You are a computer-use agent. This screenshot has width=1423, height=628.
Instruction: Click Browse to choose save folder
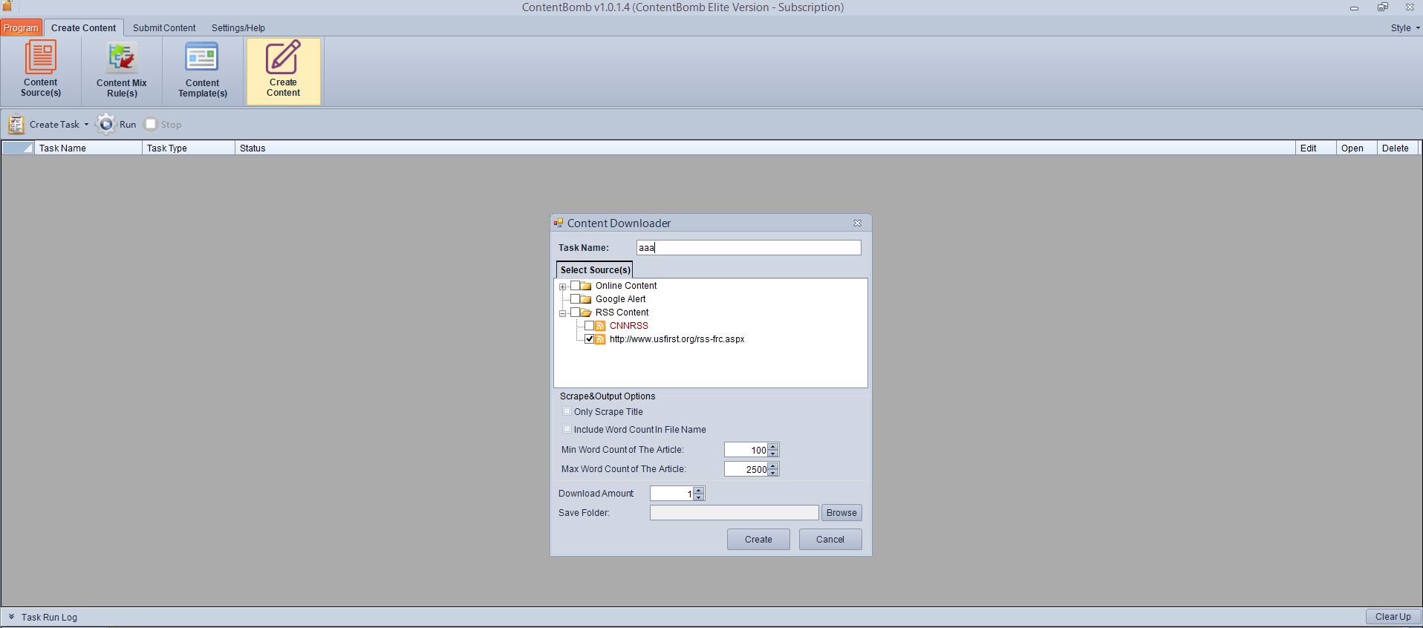click(x=841, y=513)
